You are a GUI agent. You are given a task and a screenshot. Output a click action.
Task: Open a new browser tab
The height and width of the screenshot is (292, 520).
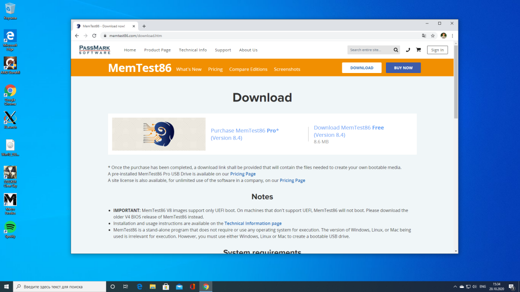click(x=144, y=26)
